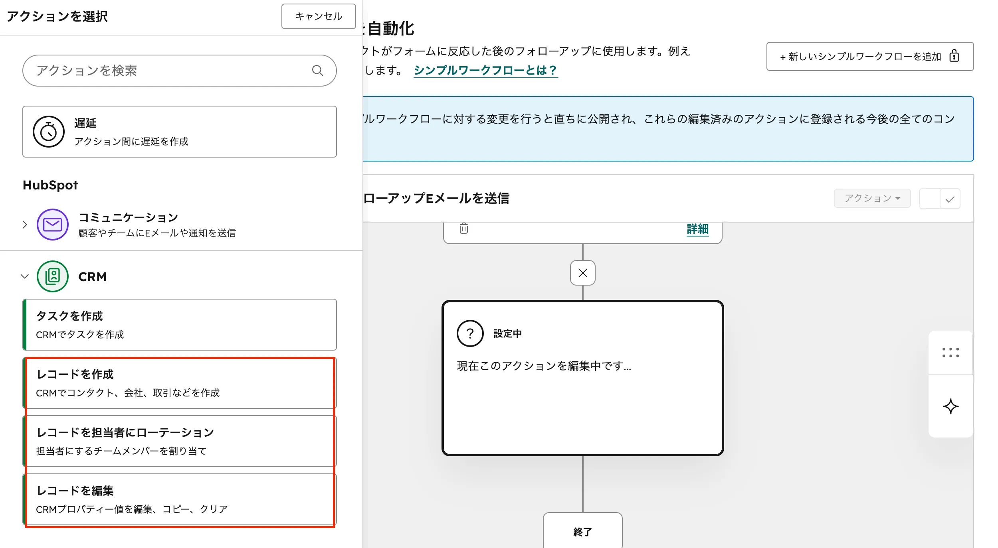
Task: Click the lock icon in the add workflow button
Action: coord(954,56)
